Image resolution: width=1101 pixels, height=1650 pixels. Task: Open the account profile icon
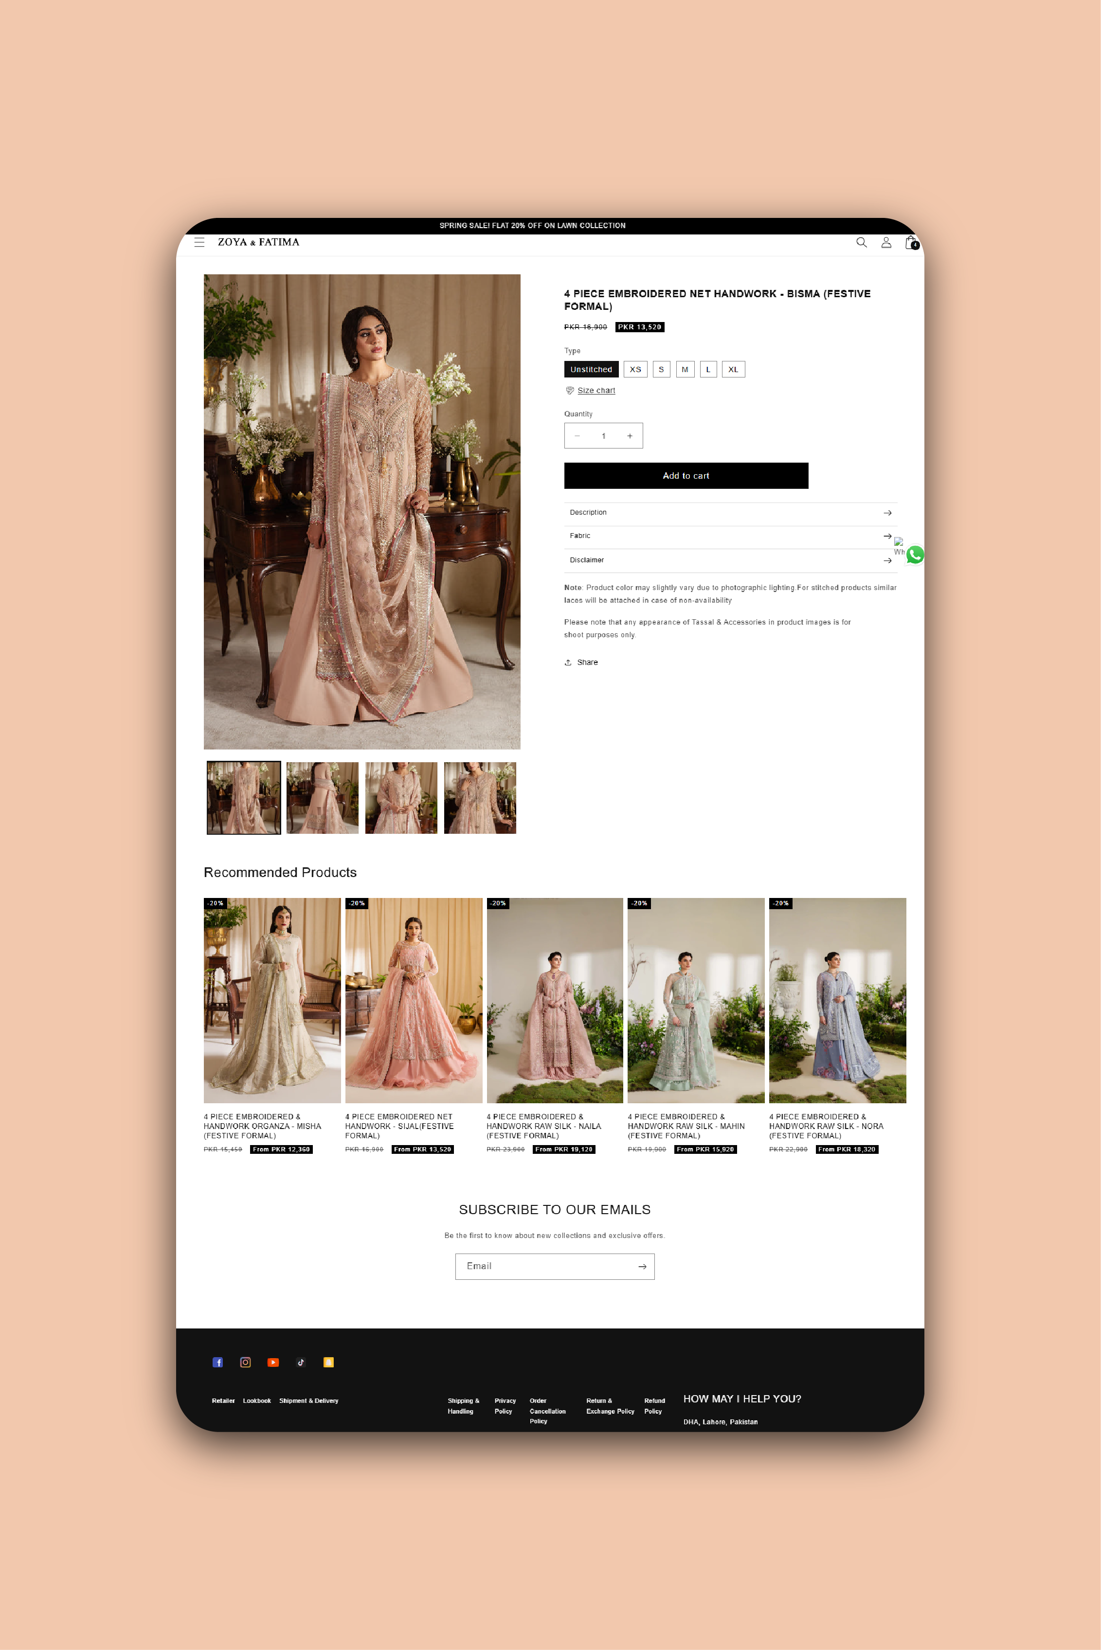(885, 242)
